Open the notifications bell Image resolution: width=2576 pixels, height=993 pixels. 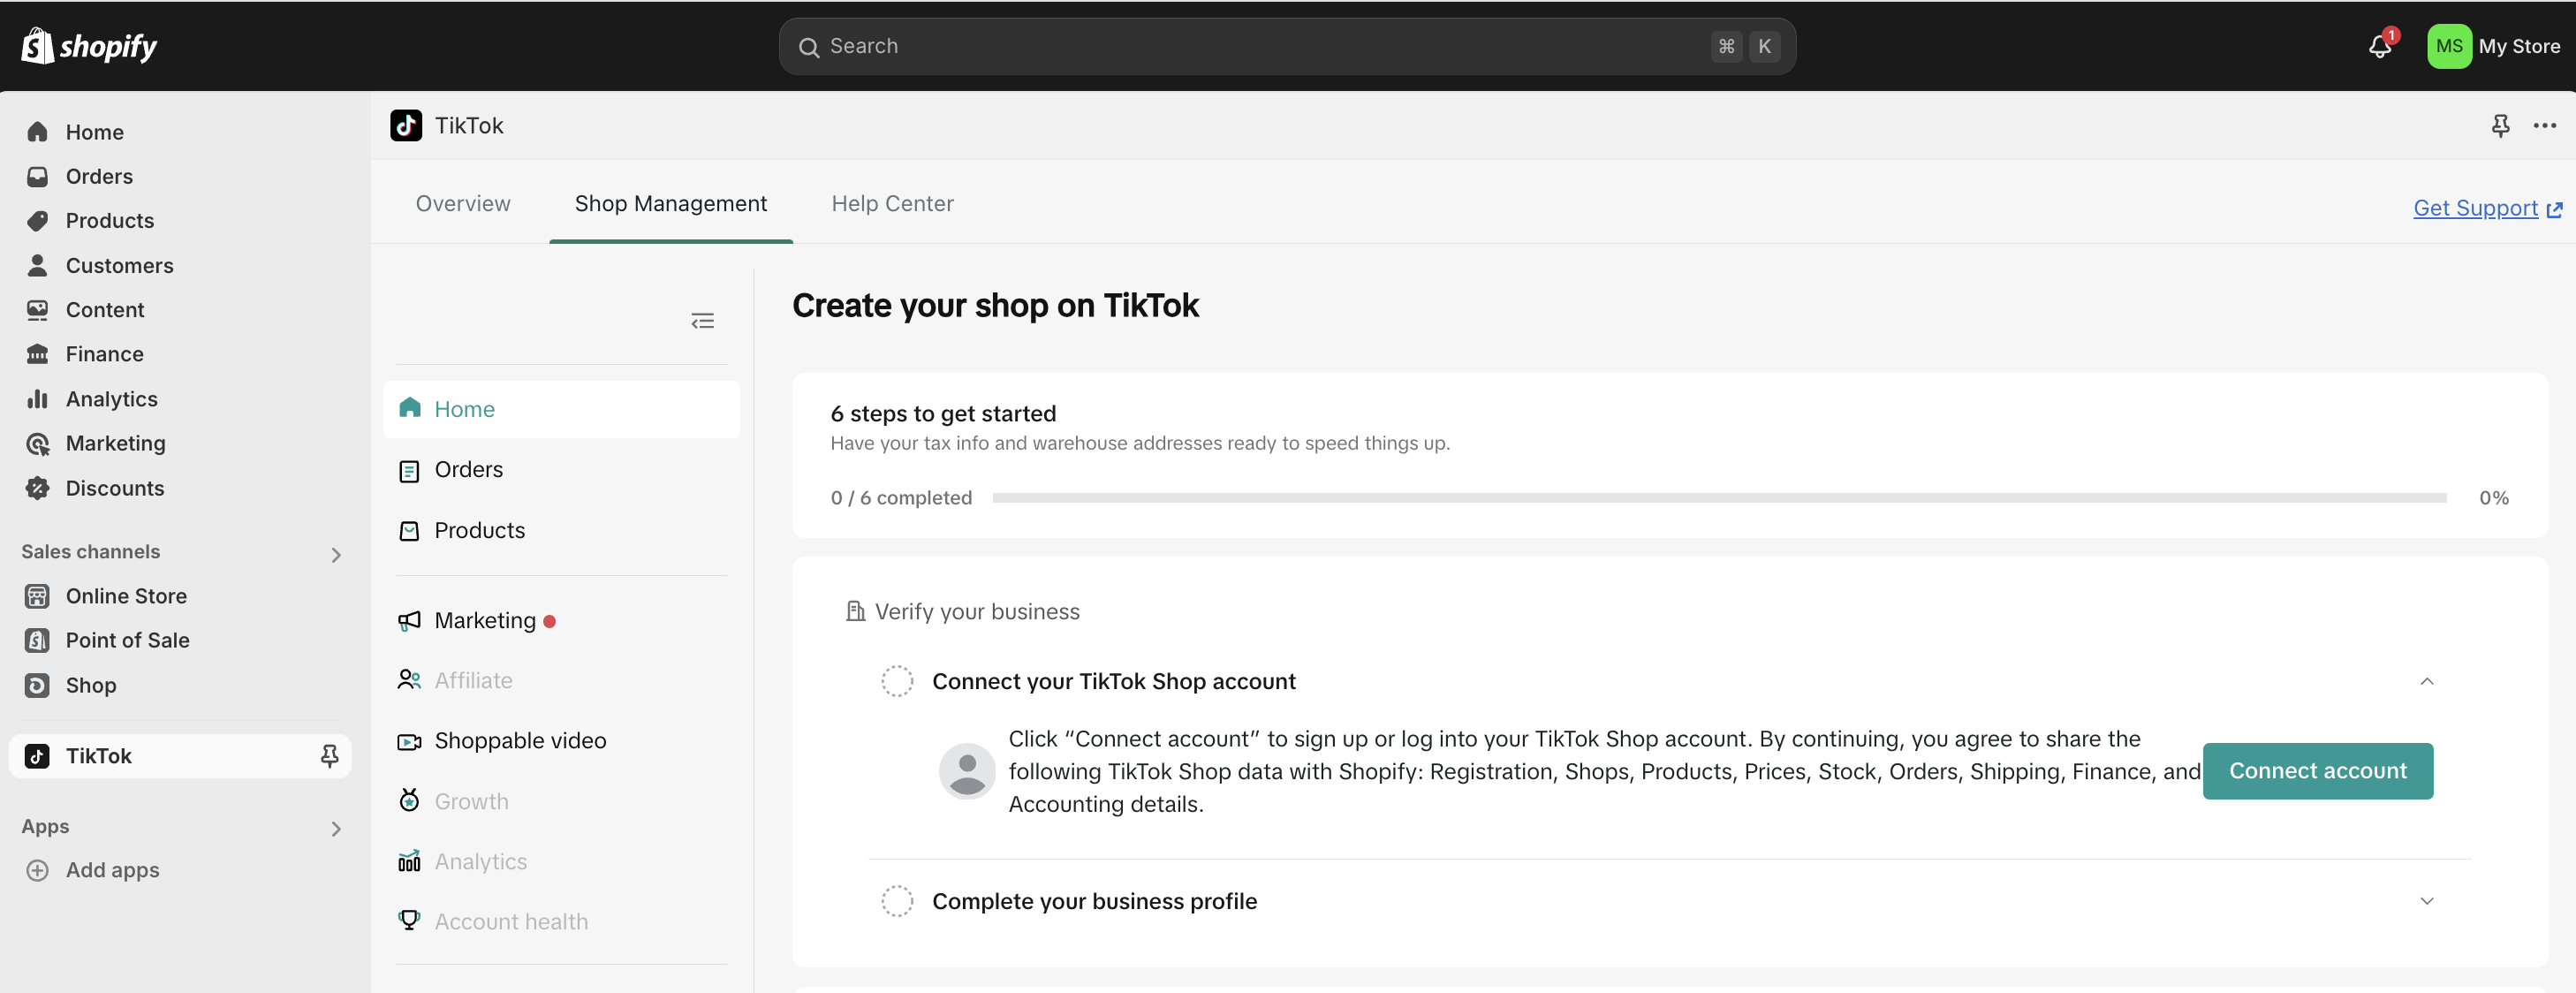coord(2380,46)
